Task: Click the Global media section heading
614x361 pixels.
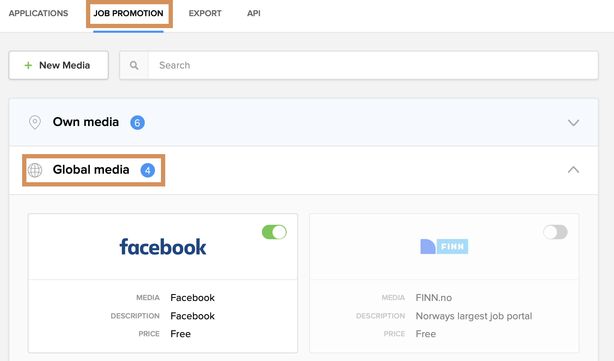Action: tap(91, 170)
